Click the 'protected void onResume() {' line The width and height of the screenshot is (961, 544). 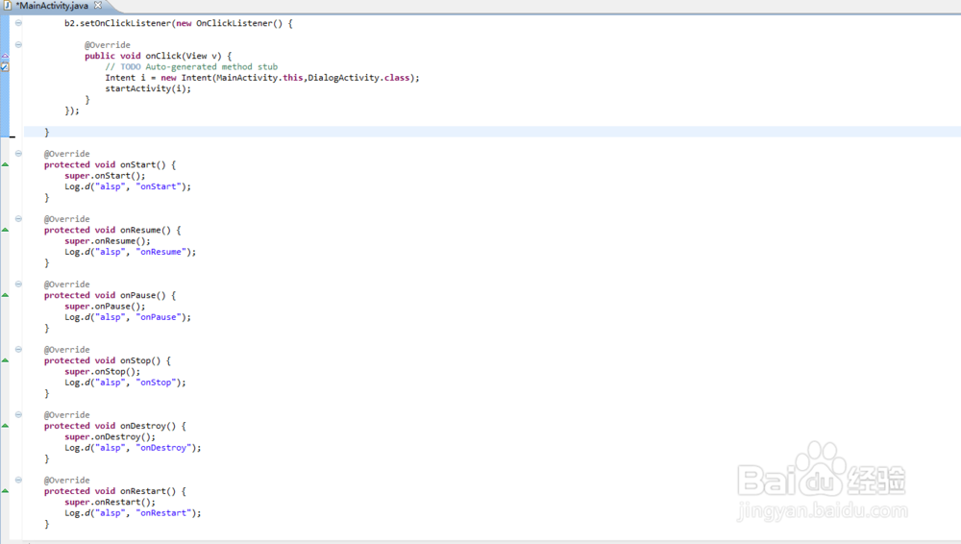point(112,230)
